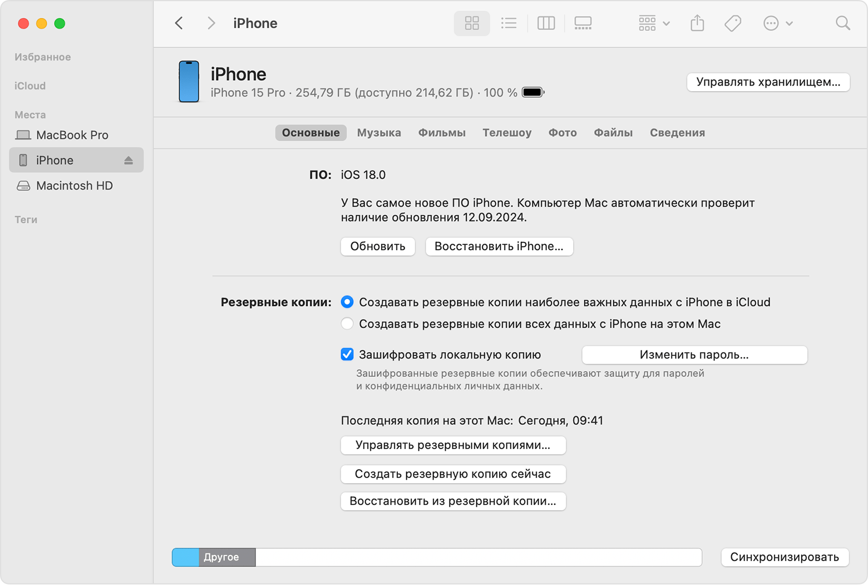Click the Места sidebar heading

pos(30,115)
